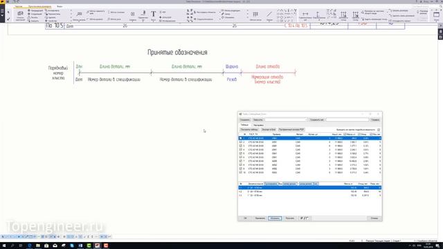Select the highlighted first row of lower table
The width and height of the screenshot is (443, 249).
point(310,187)
